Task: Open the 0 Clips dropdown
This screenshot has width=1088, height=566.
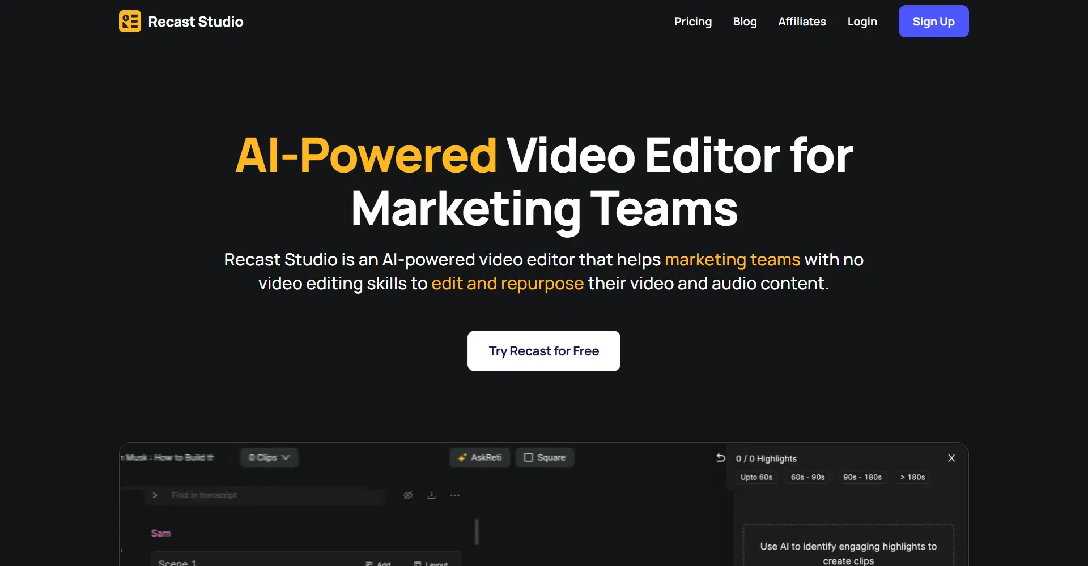Action: coord(269,457)
